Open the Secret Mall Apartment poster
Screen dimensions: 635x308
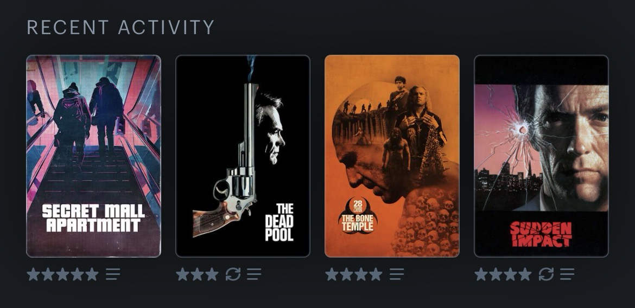(x=93, y=156)
